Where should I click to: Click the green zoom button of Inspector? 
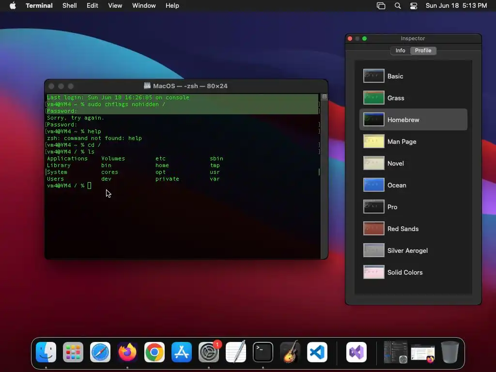(364, 39)
